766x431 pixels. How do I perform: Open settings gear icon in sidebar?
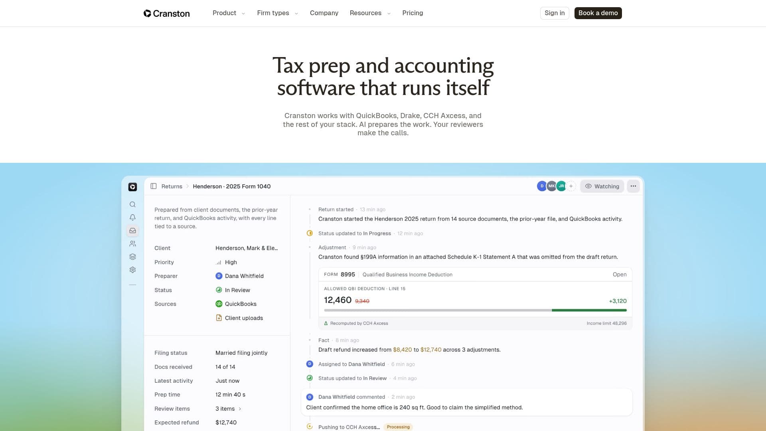(x=132, y=270)
